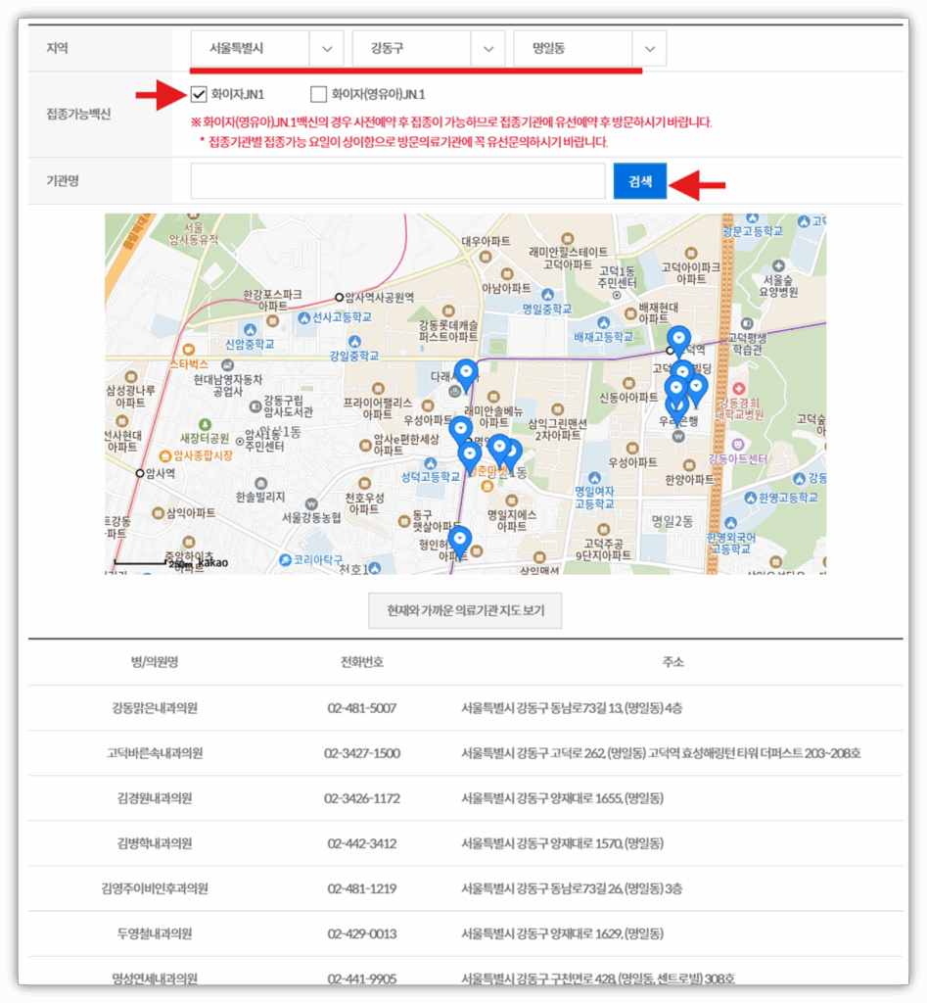Focus the 기관명 search input field
Viewport: 927px width, 1003px height.
(x=397, y=181)
